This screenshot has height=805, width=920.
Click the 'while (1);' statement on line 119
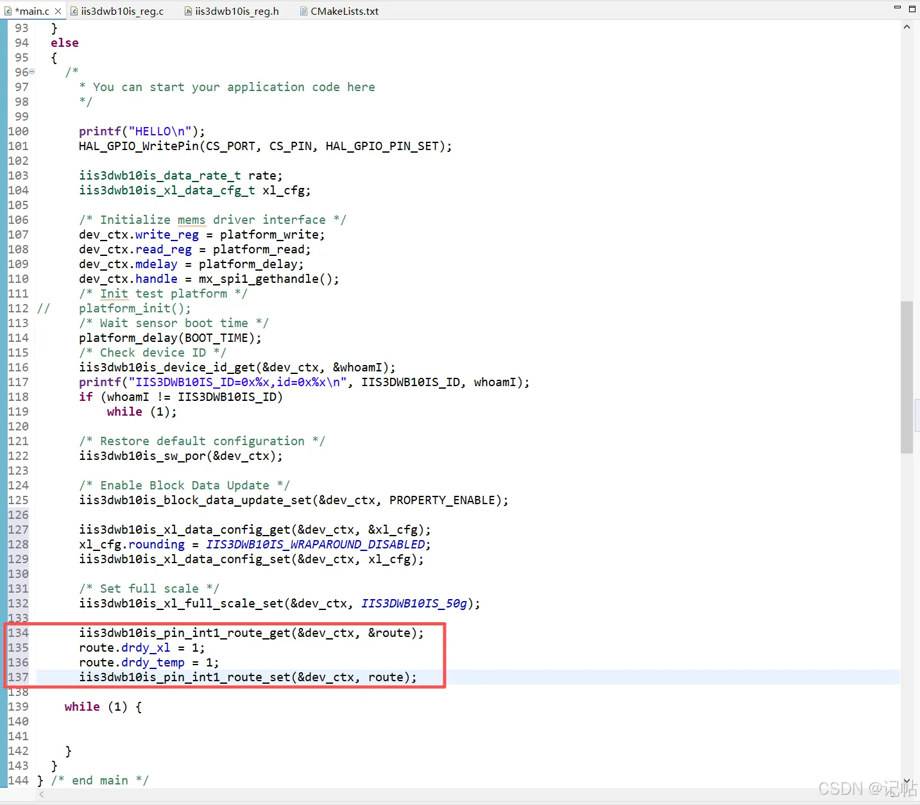[142, 412]
